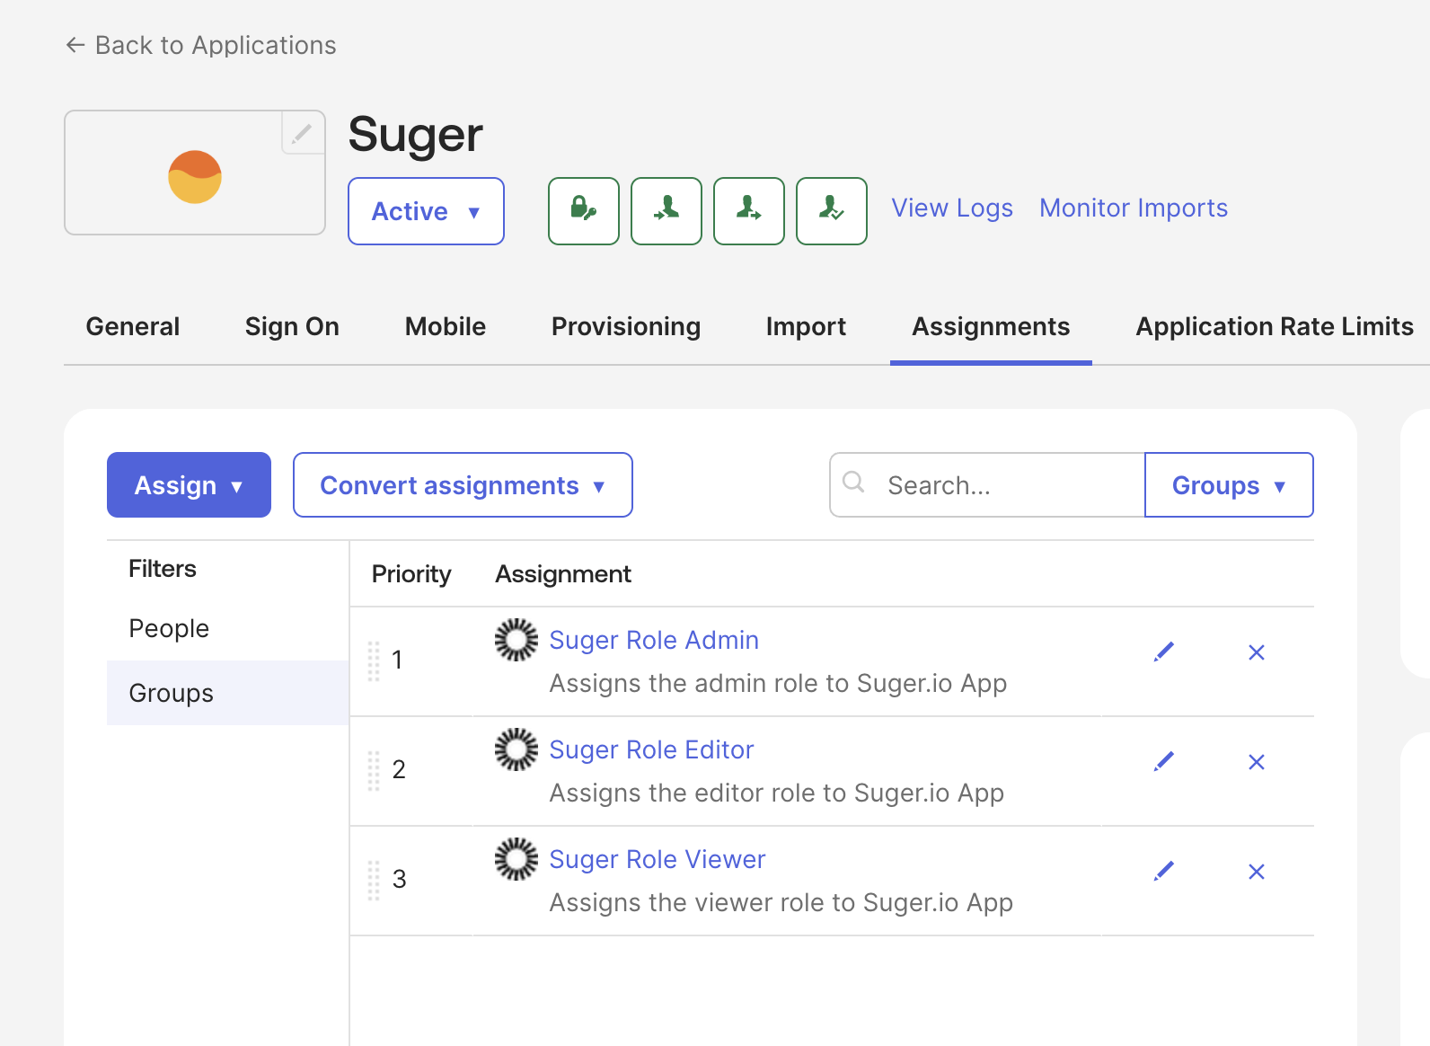Go back to Applications
The image size is (1430, 1046).
[201, 45]
